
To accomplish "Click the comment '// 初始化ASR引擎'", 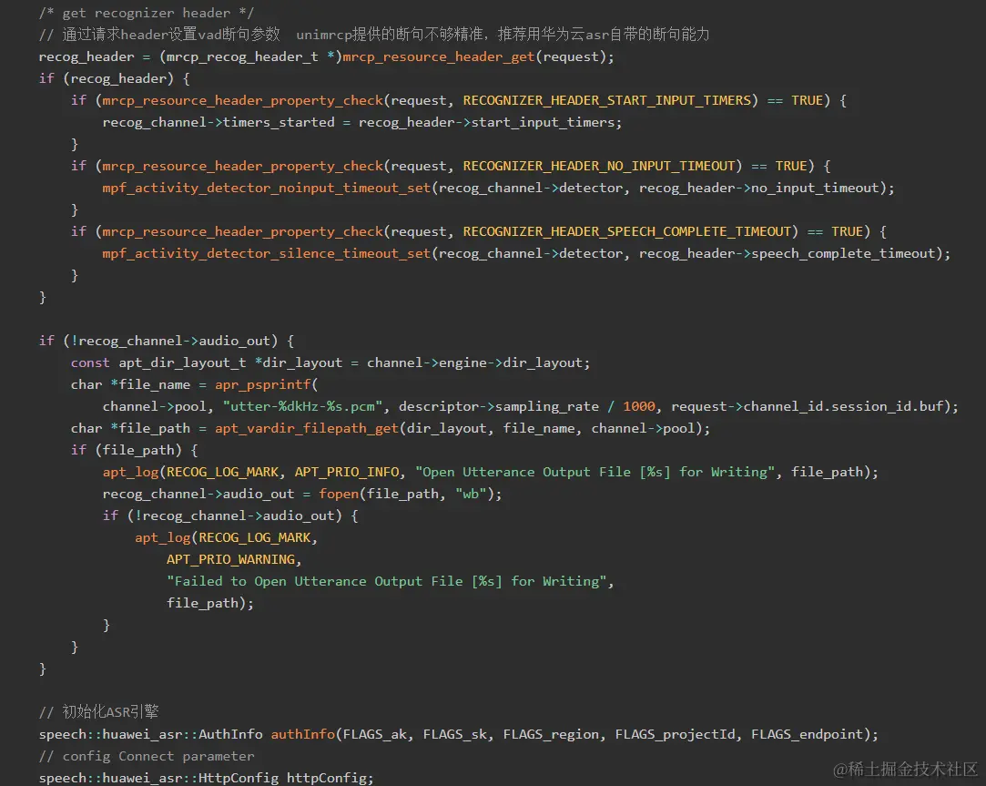I will [98, 711].
